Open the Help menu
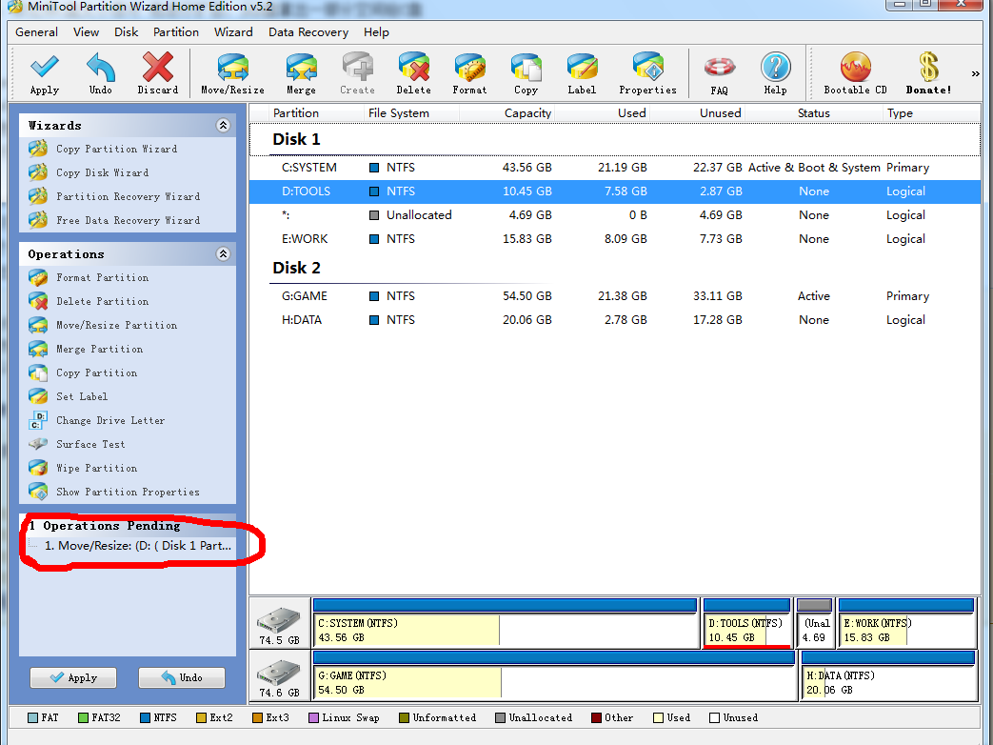Image resolution: width=993 pixels, height=745 pixels. [376, 32]
